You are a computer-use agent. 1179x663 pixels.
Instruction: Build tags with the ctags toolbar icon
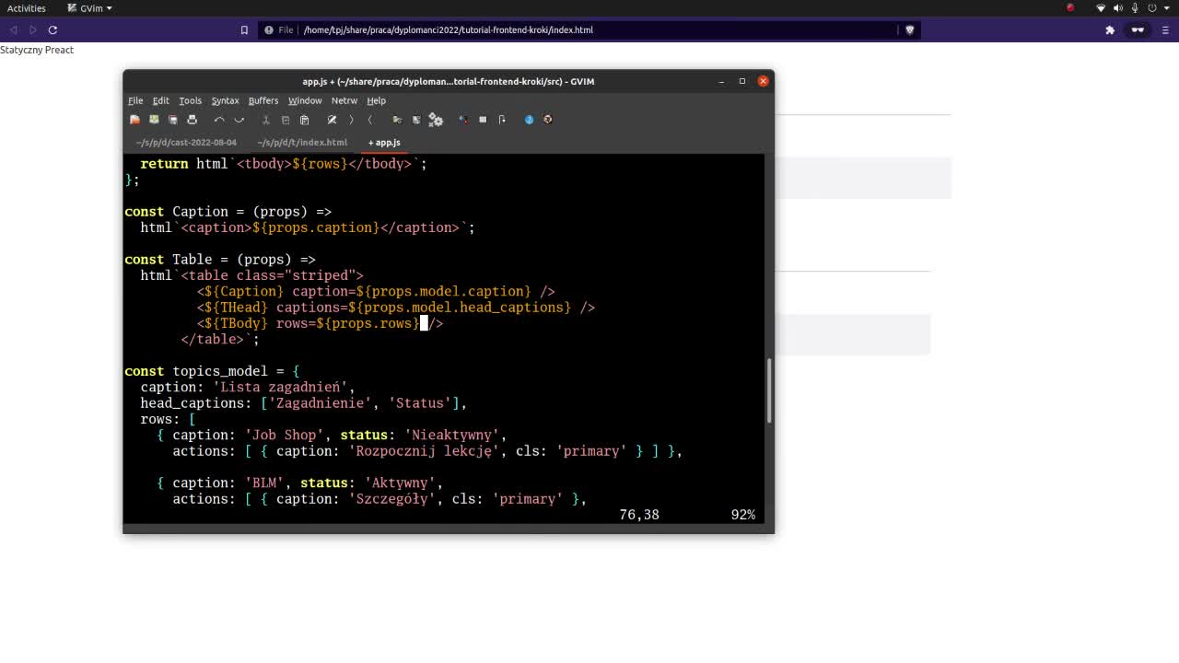(483, 120)
